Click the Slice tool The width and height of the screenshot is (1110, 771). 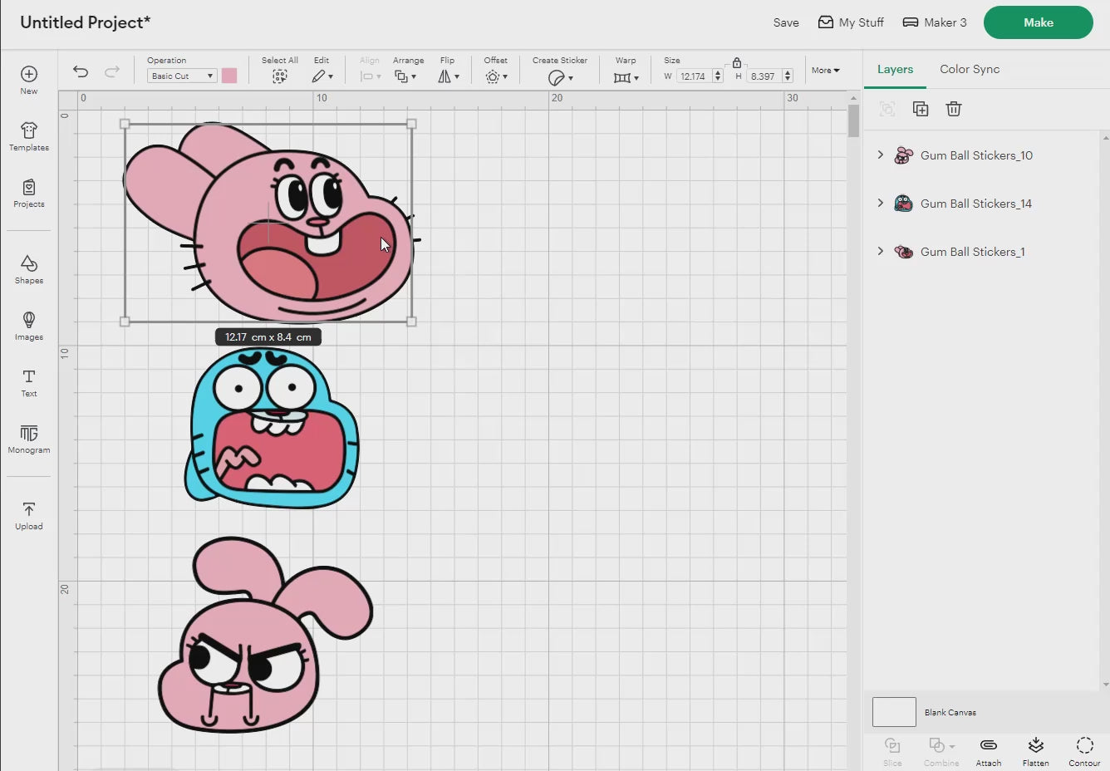tap(892, 751)
